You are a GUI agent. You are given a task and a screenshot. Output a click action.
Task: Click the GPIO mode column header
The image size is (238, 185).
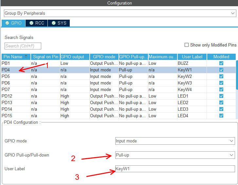pos(104,57)
